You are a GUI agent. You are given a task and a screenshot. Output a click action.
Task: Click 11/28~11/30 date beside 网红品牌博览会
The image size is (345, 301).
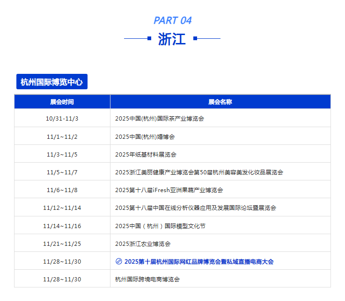62,262
